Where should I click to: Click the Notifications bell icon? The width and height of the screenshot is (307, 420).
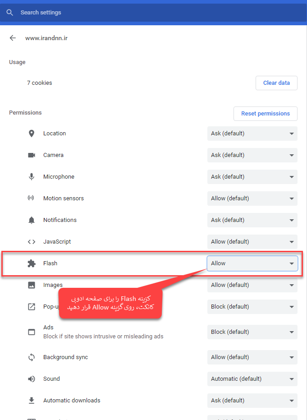[31, 220]
